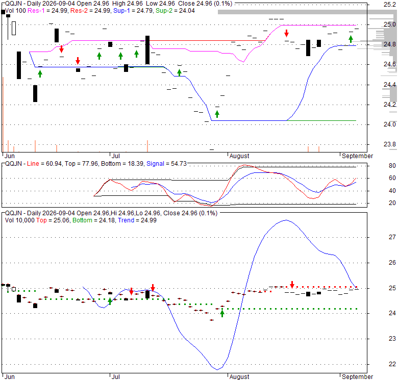The height and width of the screenshot is (380, 398).
Task: Select the green buy arrow near 24 in the bottom trend chart
Action: (x=222, y=314)
